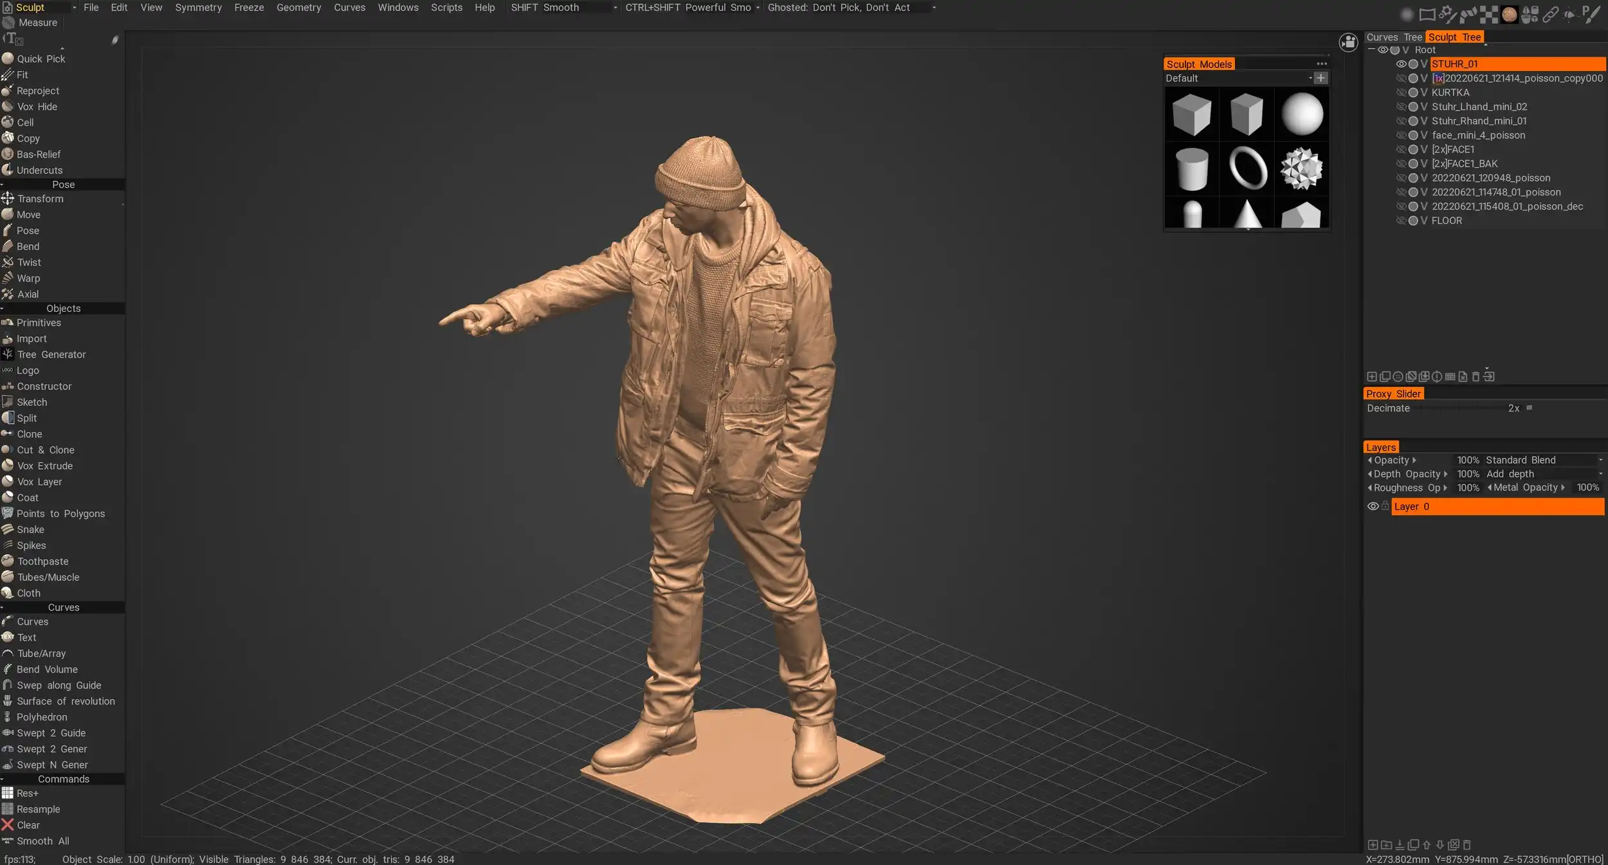Adjust the Decimate proxy slider

click(x=1460, y=408)
